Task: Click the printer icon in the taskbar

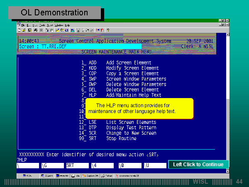Action: coord(73,176)
